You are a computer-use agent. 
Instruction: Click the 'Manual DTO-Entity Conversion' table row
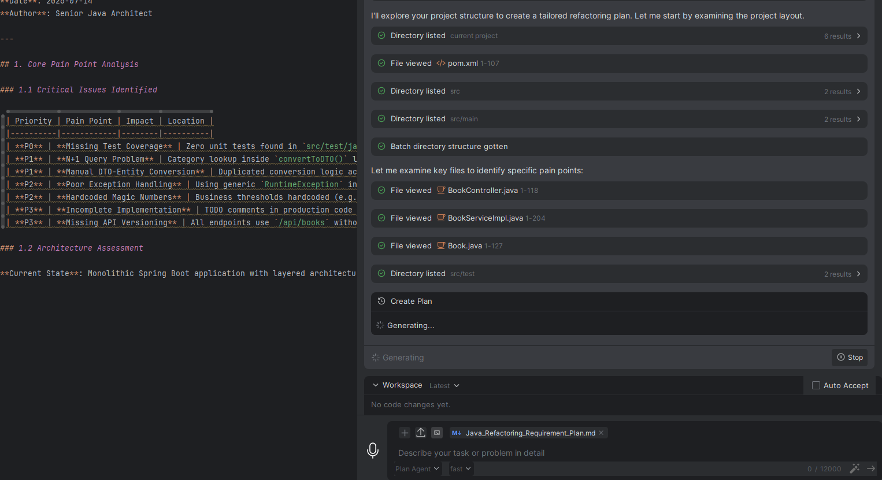[181, 172]
